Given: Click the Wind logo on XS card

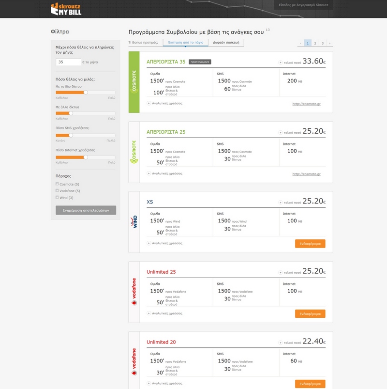Looking at the screenshot, I should click(x=134, y=222).
